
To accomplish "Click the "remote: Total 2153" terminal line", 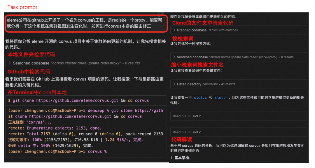I will click(x=85, y=134).
